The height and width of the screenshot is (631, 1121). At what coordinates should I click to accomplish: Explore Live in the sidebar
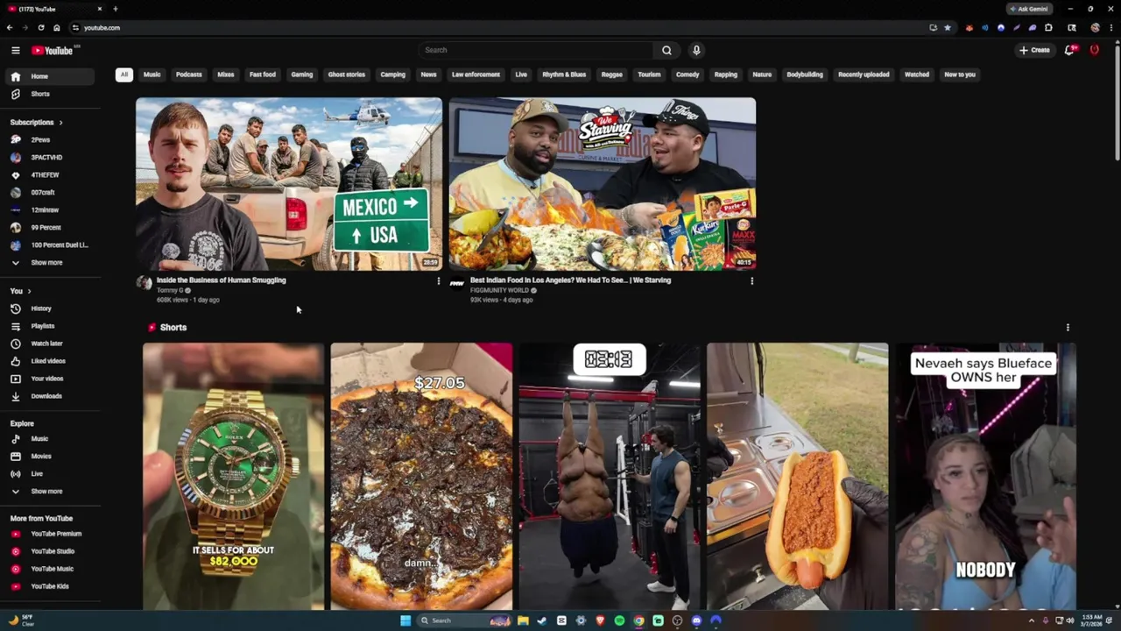click(51, 473)
